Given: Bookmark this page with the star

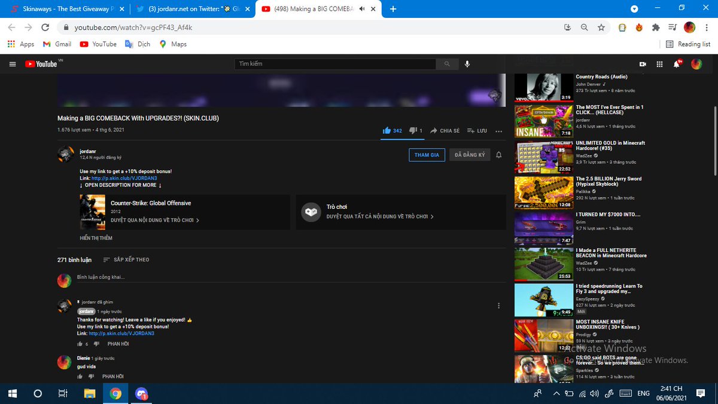Looking at the screenshot, I should tap(601, 28).
